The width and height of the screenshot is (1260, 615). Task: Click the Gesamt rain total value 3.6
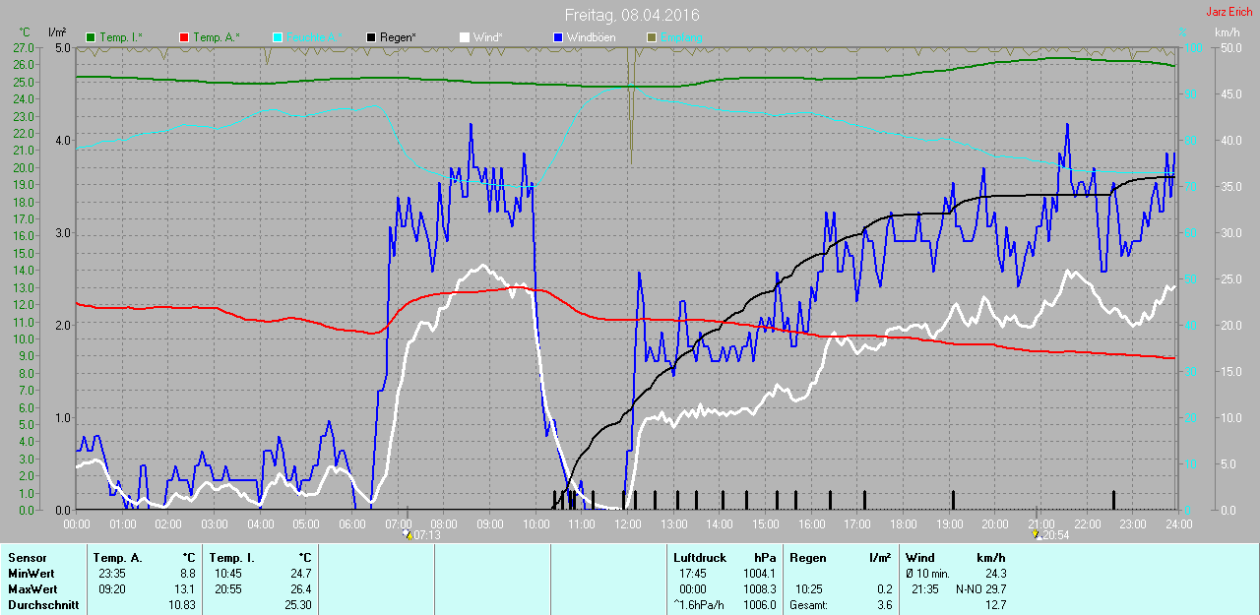point(884,605)
